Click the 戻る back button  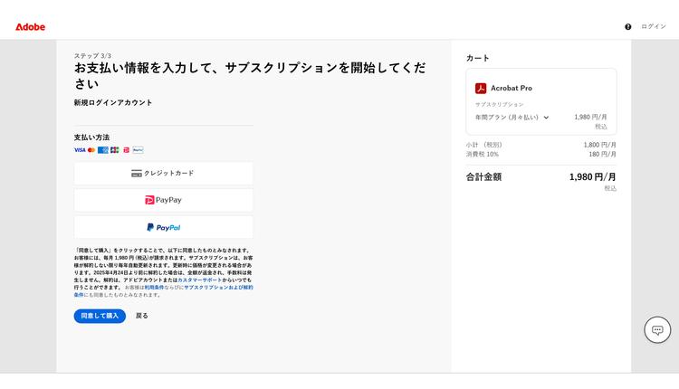tap(142, 316)
